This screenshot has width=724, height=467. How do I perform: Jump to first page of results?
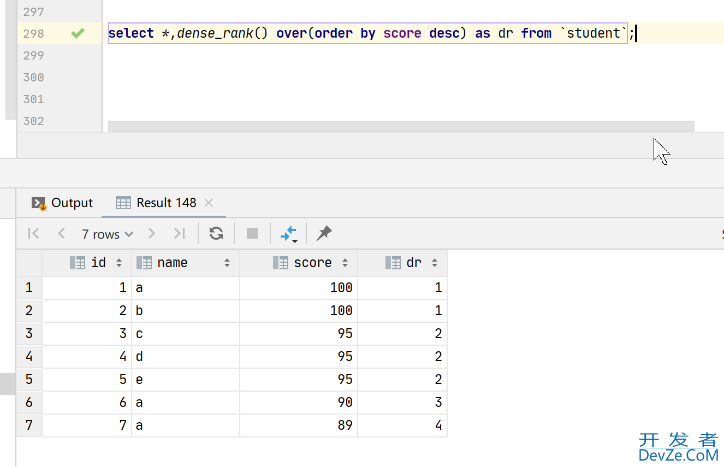point(33,234)
